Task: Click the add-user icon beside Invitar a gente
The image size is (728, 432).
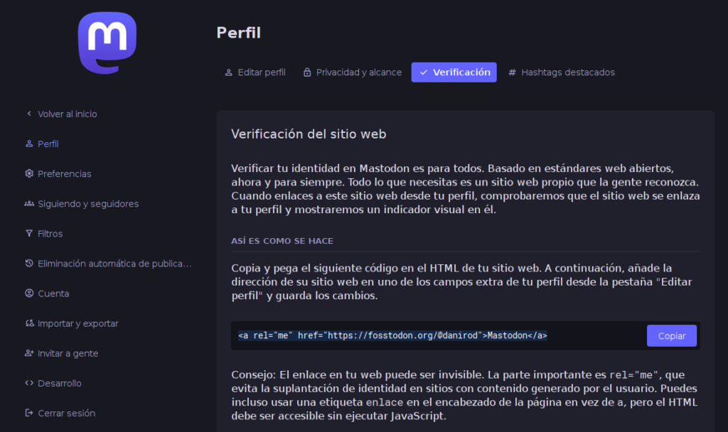Action: pos(29,353)
